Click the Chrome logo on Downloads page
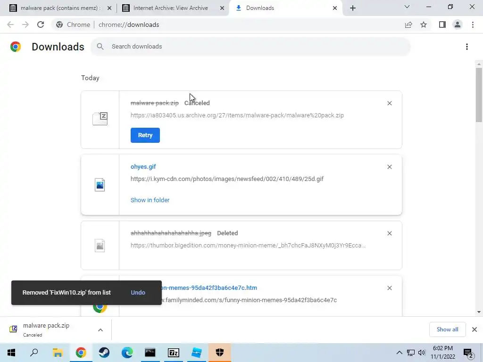This screenshot has height=362, width=483. tap(16, 47)
